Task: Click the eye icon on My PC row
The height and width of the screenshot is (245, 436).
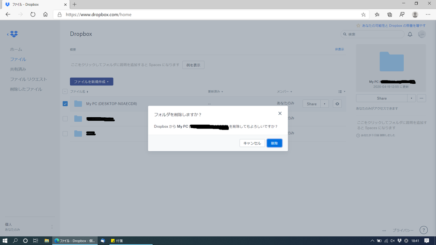Action: pyautogui.click(x=337, y=104)
